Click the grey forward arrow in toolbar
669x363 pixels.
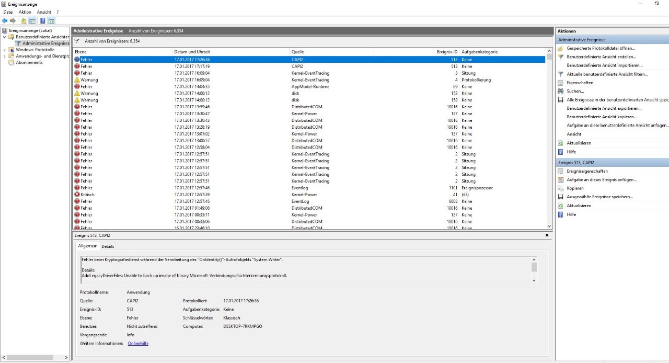pyautogui.click(x=13, y=21)
